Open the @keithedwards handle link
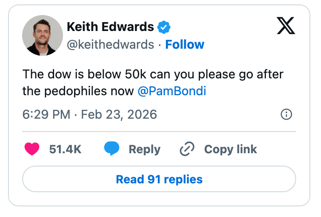 (x=110, y=45)
